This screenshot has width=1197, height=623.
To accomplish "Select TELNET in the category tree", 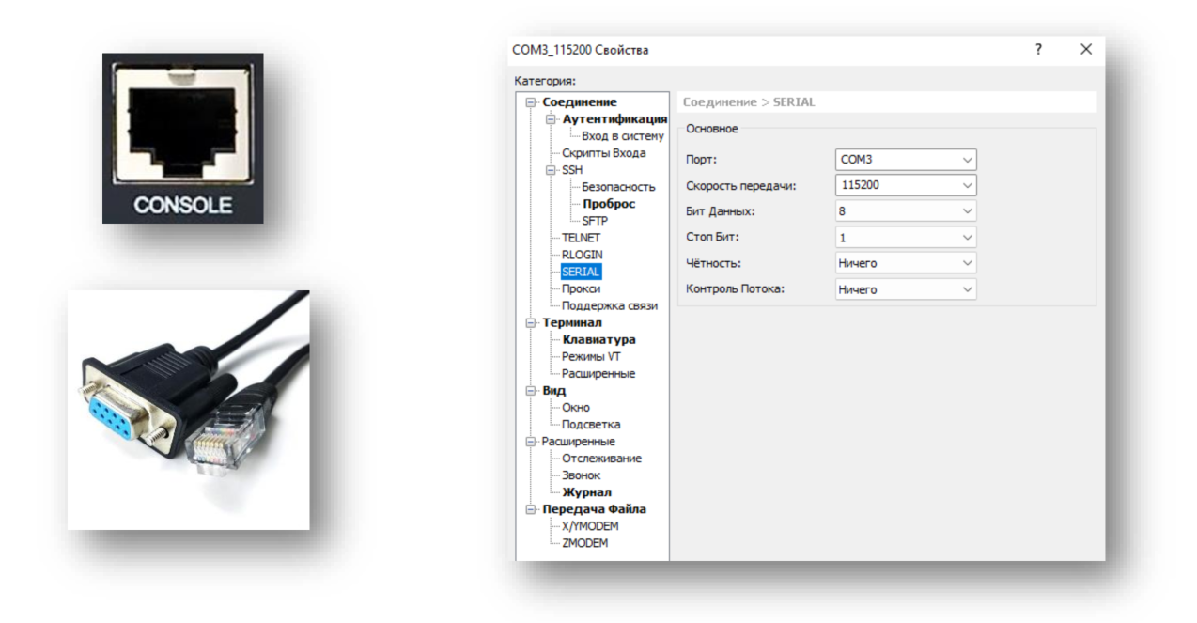I will 581,238.
